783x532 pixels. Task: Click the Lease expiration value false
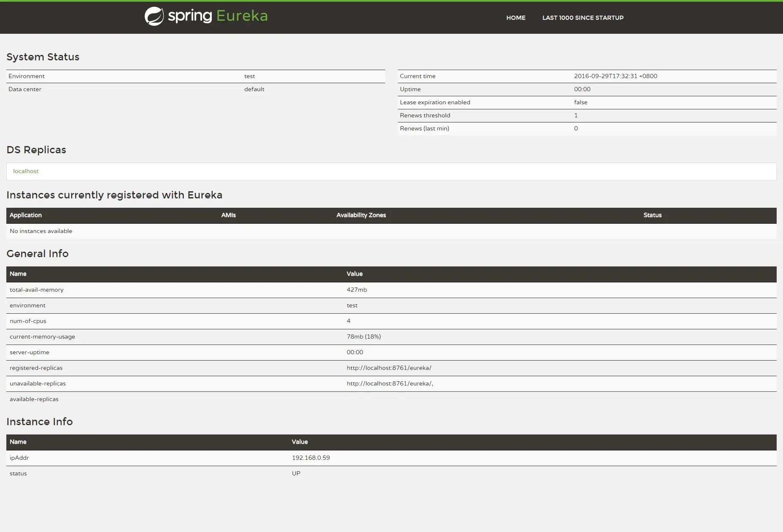pos(580,102)
